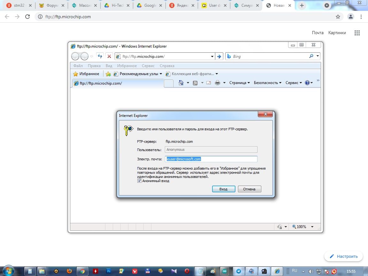Screen dimensions: 368x276
Task: Open the Избранное menu in the menu bar
Action: (x=127, y=66)
